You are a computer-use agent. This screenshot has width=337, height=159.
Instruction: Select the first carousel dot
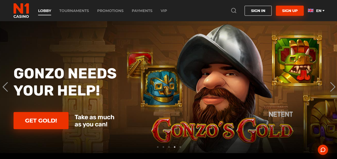[x=158, y=147]
